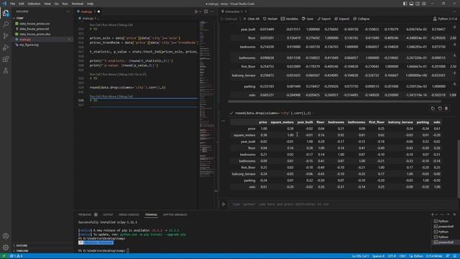
Task: Open the new terminal launch profile dropdown
Action: click(x=436, y=214)
